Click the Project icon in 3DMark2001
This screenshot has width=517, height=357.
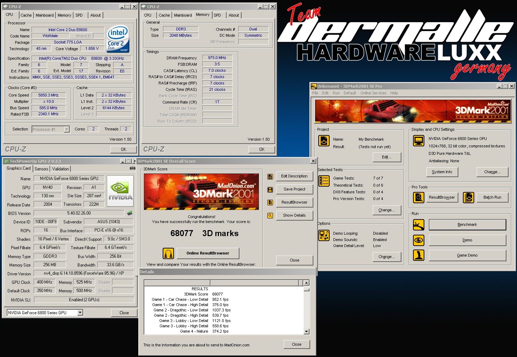pyautogui.click(x=324, y=141)
